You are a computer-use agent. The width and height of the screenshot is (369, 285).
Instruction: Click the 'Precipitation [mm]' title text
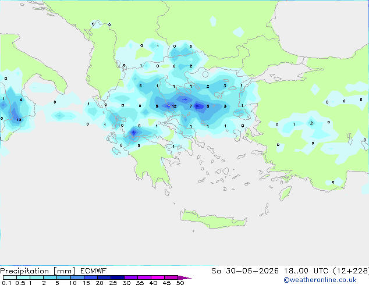tap(38, 271)
